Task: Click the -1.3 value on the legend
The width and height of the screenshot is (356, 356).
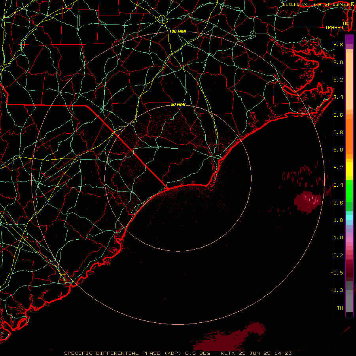Action: point(337,290)
